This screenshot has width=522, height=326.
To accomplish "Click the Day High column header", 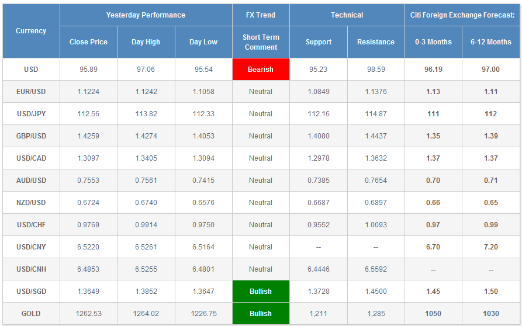I will [x=146, y=42].
